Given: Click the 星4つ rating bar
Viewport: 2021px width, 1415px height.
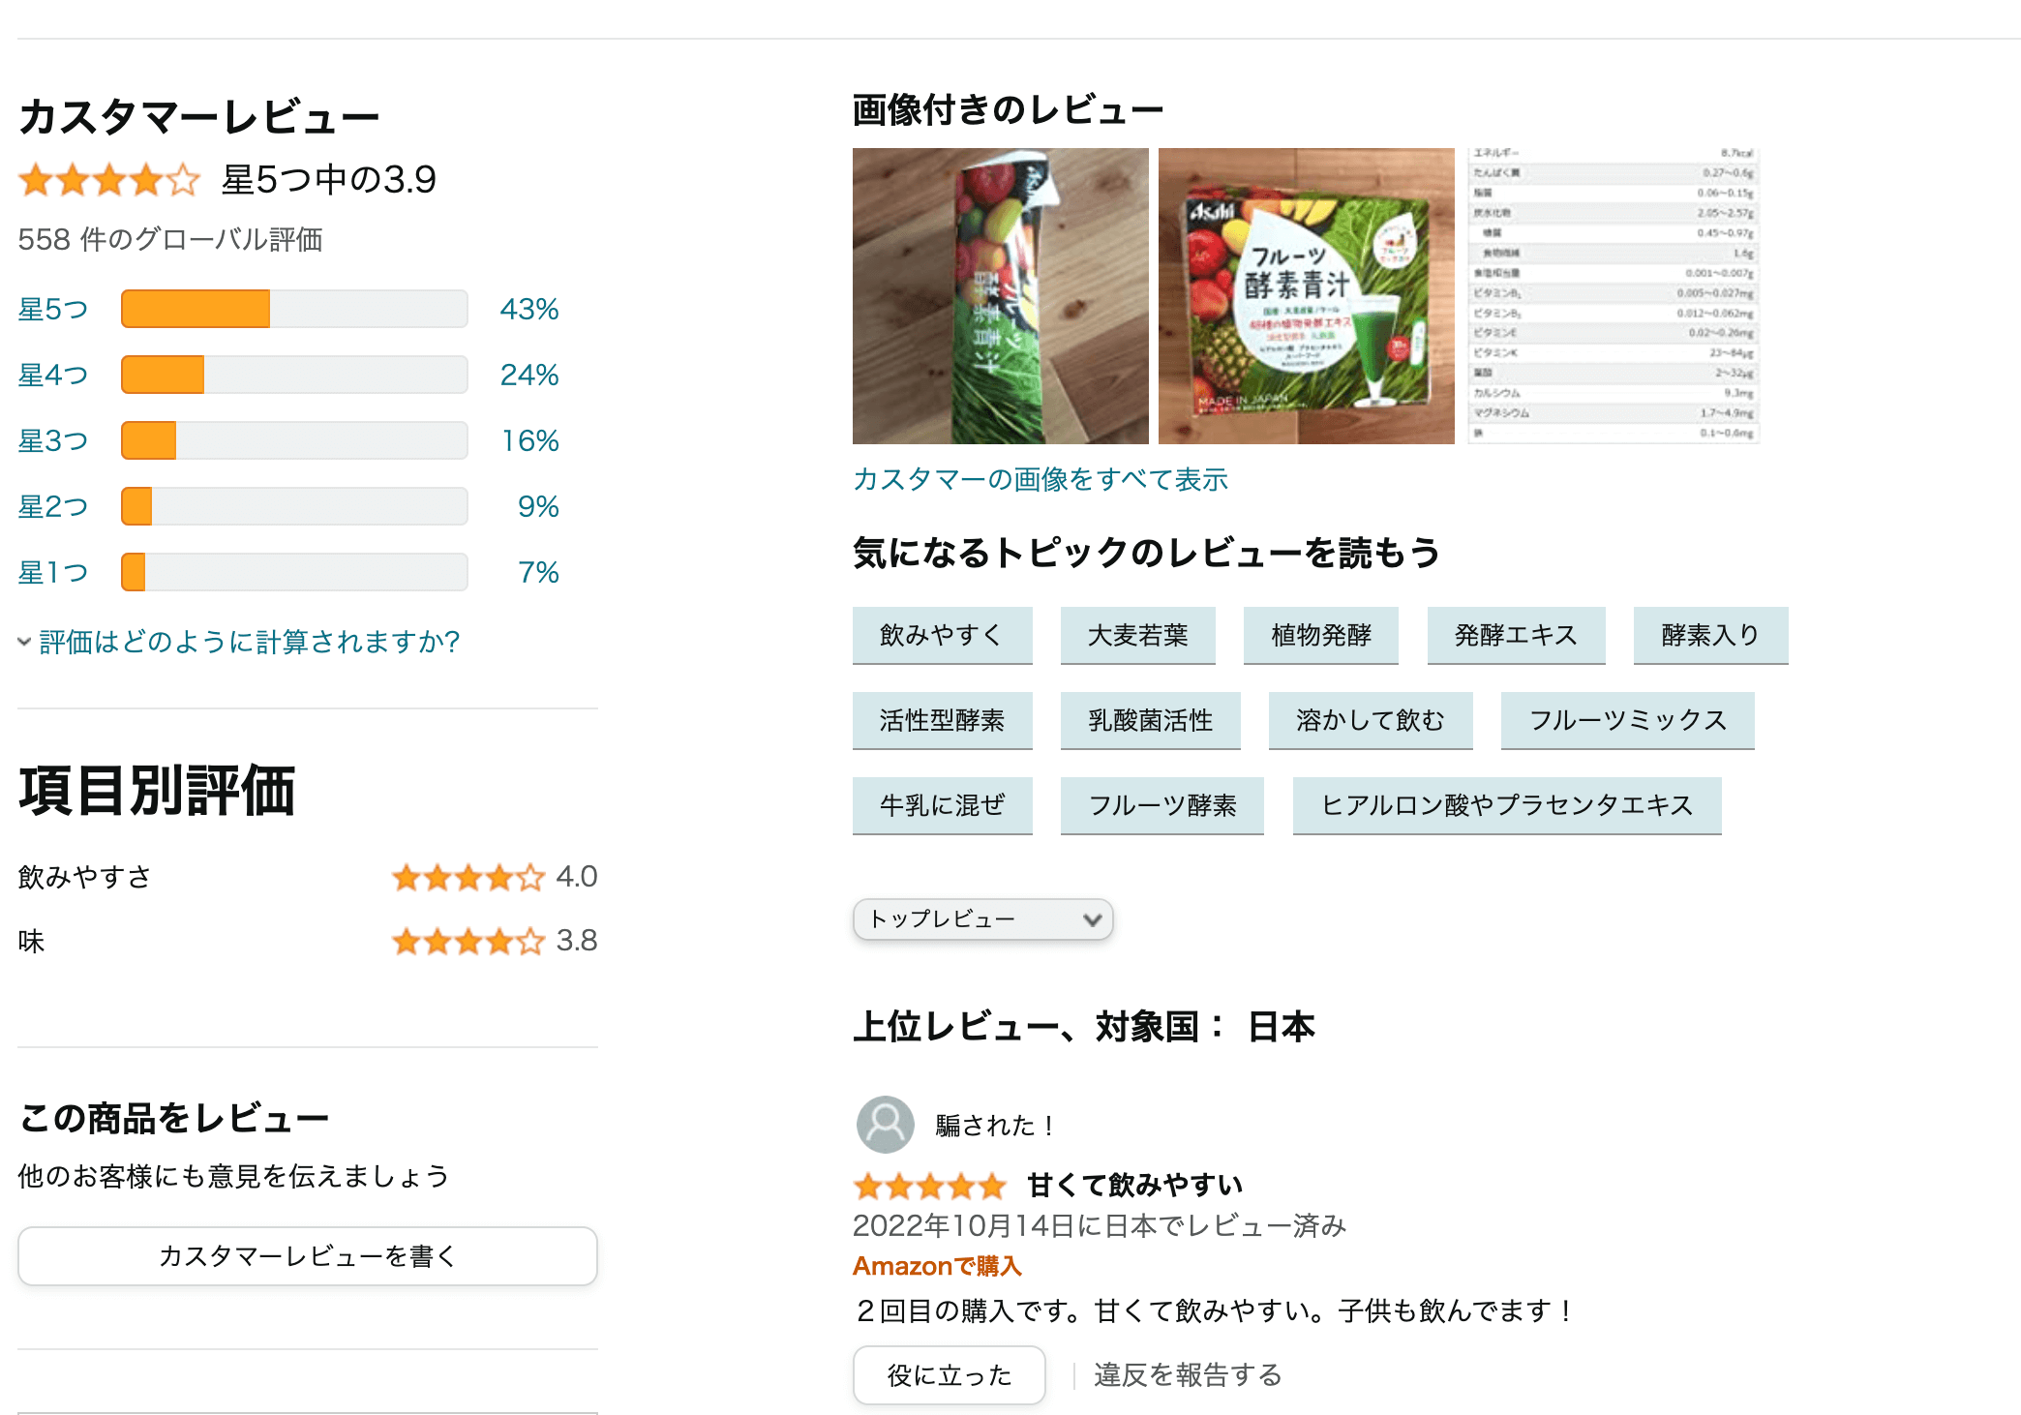Looking at the screenshot, I should tap(293, 375).
